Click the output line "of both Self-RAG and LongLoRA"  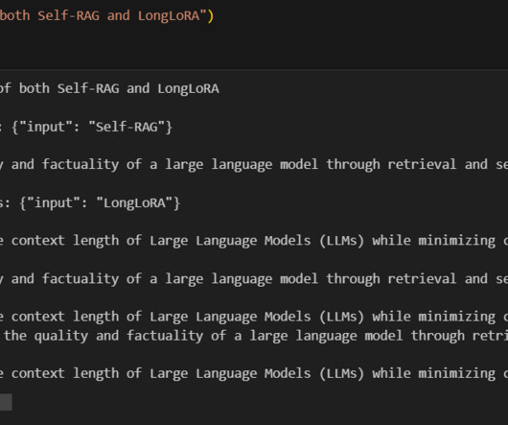(109, 88)
